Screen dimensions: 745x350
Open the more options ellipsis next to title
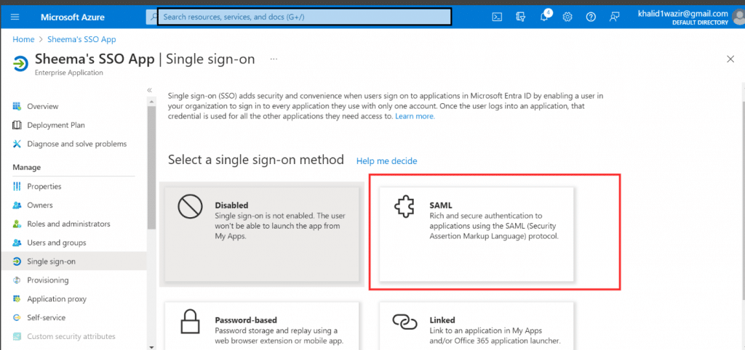(274, 60)
